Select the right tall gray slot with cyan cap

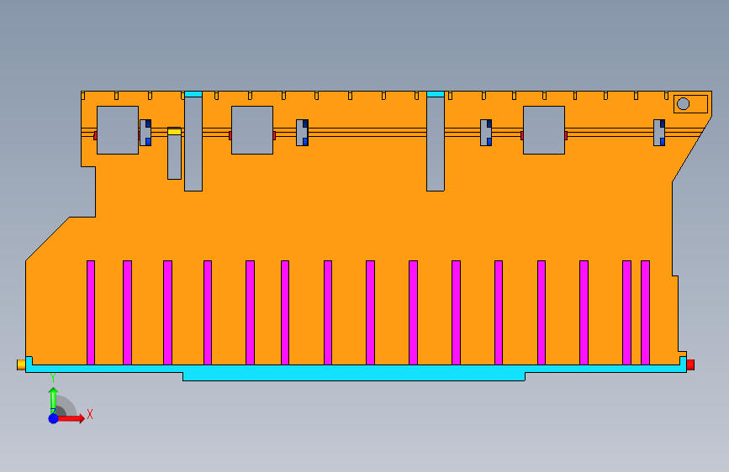coord(436,141)
